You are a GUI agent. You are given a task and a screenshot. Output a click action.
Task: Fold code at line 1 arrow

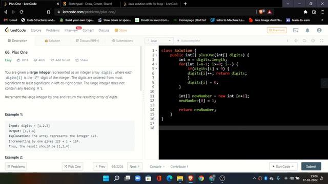(156, 51)
